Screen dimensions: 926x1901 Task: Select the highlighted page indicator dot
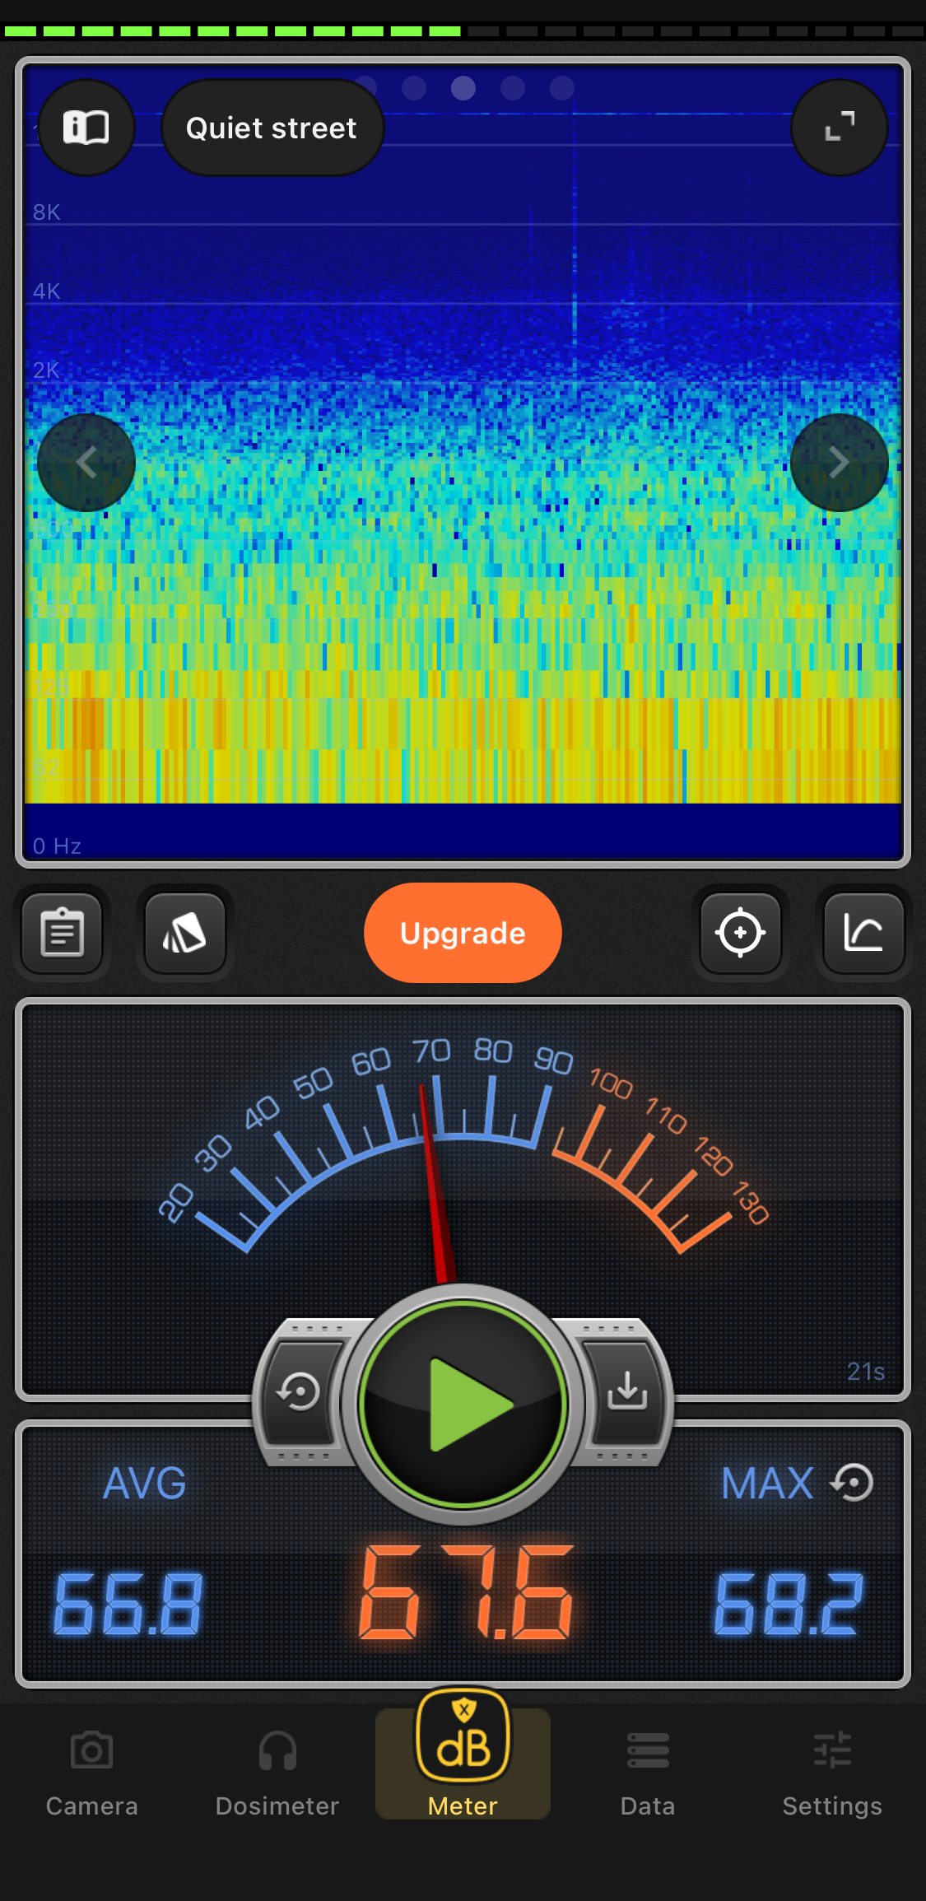coord(463,88)
